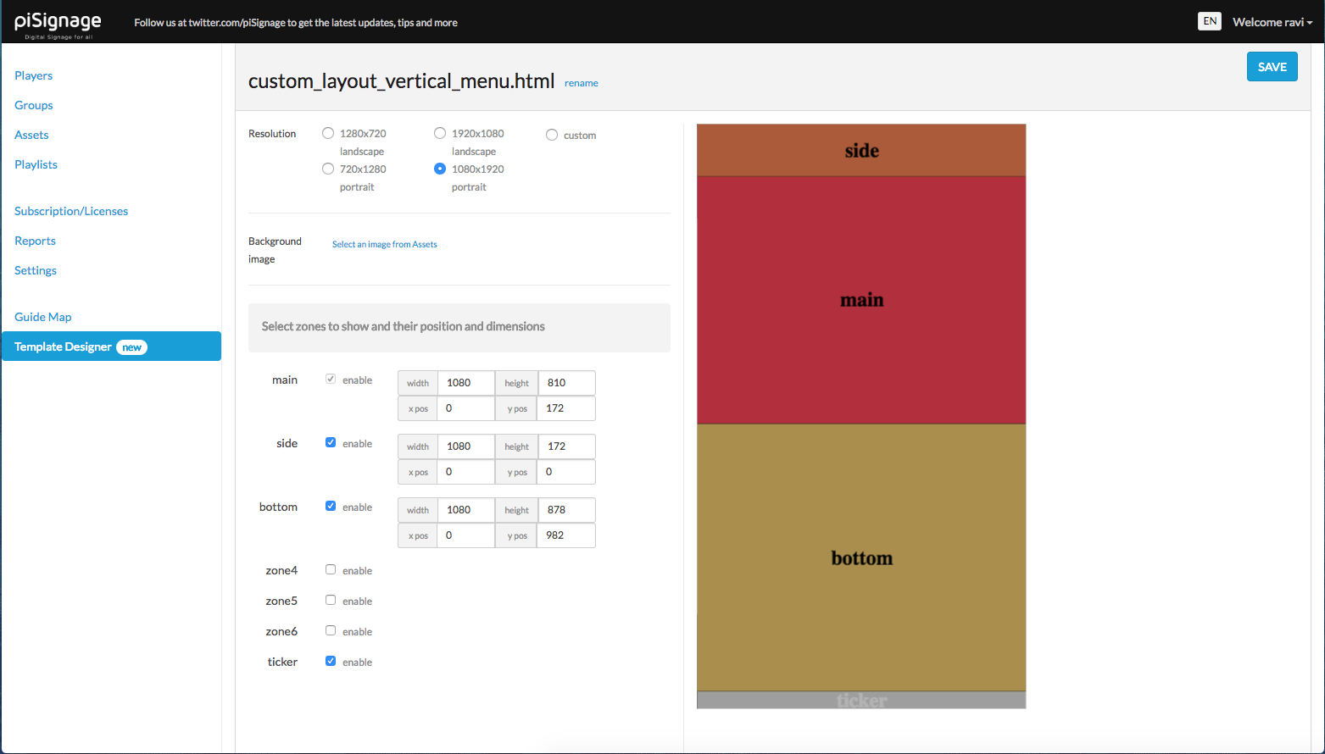
Task: Edit the bottom zone height field
Action: (x=567, y=510)
